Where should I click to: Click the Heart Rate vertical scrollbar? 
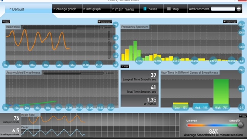tap(109, 50)
